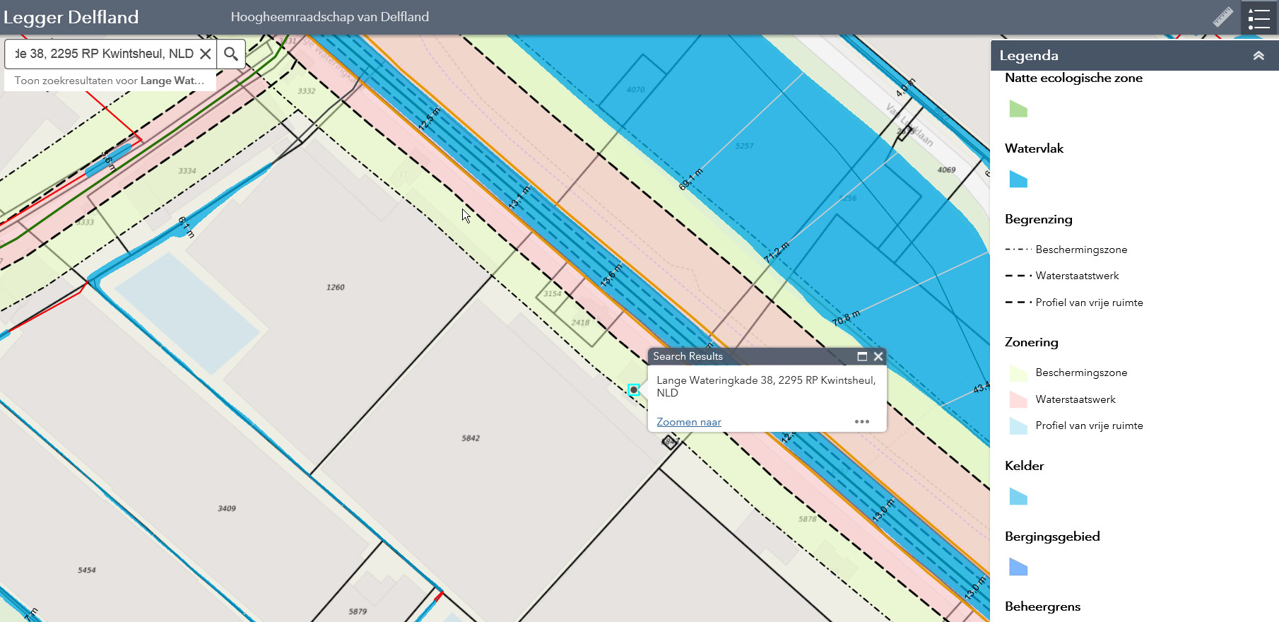1279x622 pixels.
Task: Click parcel number 3409 label
Action: coord(227,508)
